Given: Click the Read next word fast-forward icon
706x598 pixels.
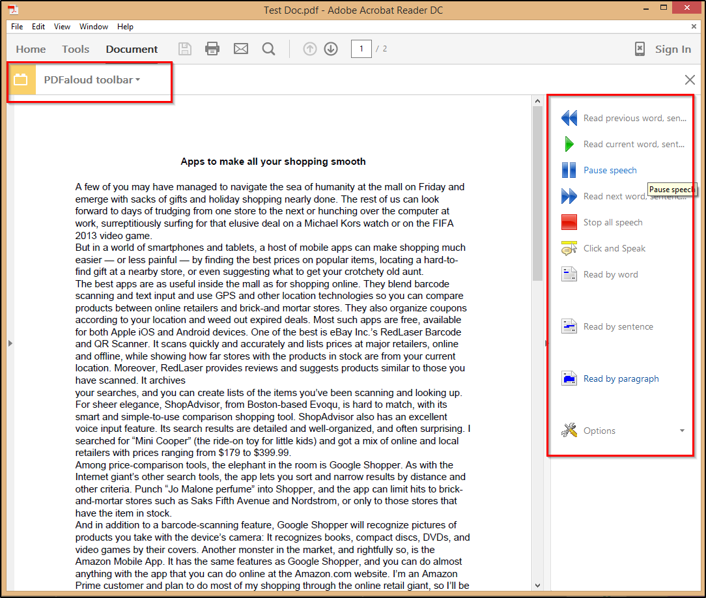Looking at the screenshot, I should pyautogui.click(x=569, y=196).
